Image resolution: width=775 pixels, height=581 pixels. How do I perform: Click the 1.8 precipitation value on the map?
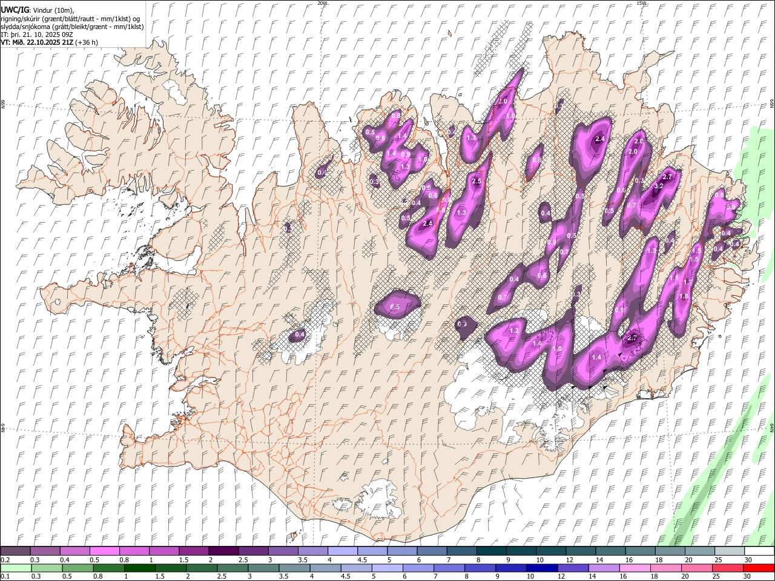[x=684, y=297]
